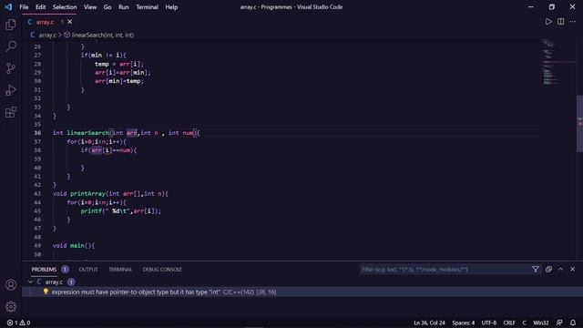
Task: Open the Go menu
Action: point(107,7)
